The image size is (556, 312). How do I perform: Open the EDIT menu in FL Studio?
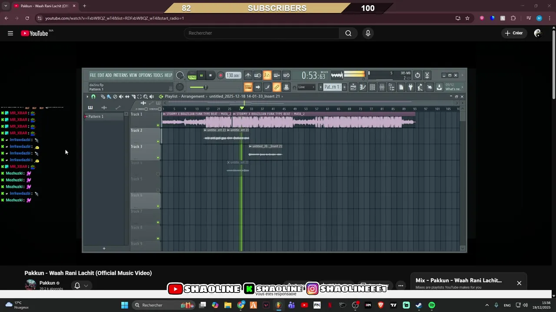pyautogui.click(x=101, y=75)
